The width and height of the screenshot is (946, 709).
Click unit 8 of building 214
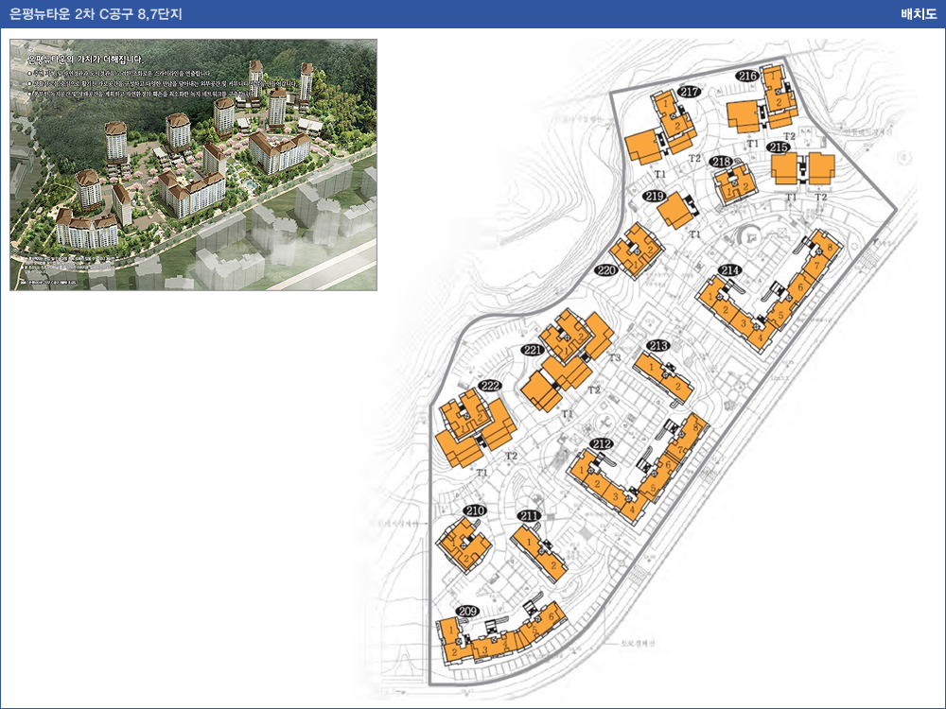[829, 248]
